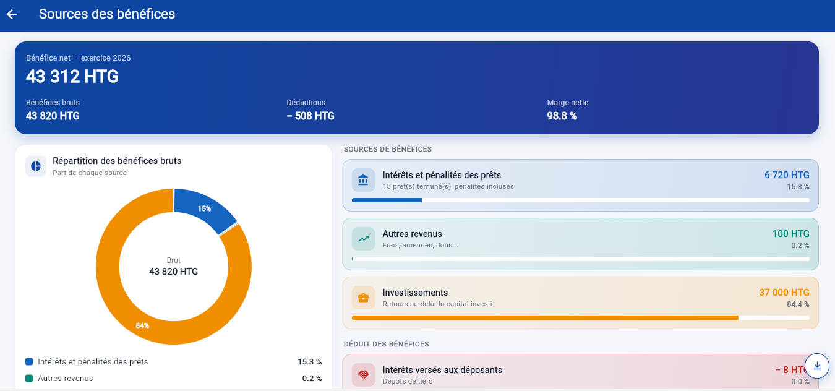Image resolution: width=835 pixels, height=391 pixels.
Task: Click the 15.3 % value in chart legend
Action: 310,361
